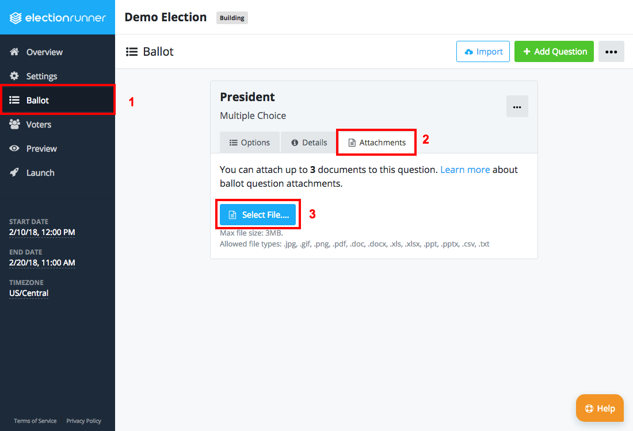The height and width of the screenshot is (431, 633).
Task: Click the electionrunner logo
Action: 58,18
